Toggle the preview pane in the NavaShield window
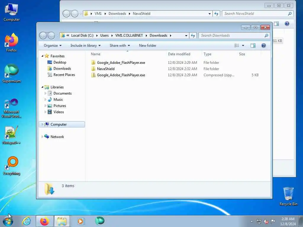The height and width of the screenshot is (227, 303). pos(276,24)
